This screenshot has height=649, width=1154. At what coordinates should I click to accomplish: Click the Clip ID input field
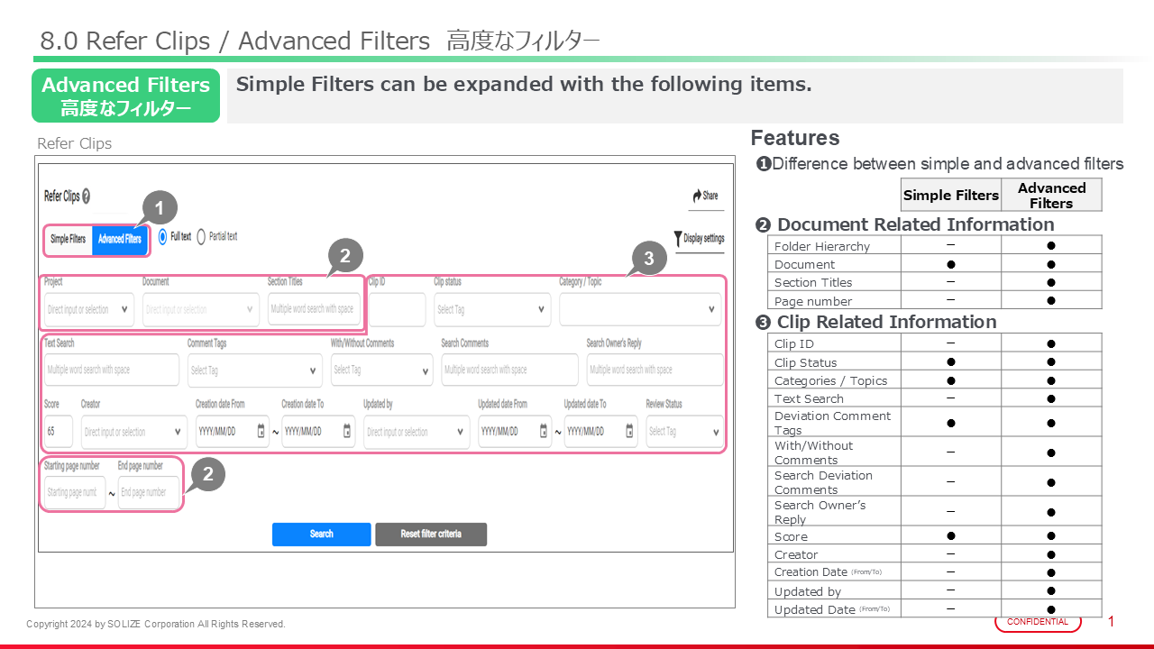click(x=397, y=309)
